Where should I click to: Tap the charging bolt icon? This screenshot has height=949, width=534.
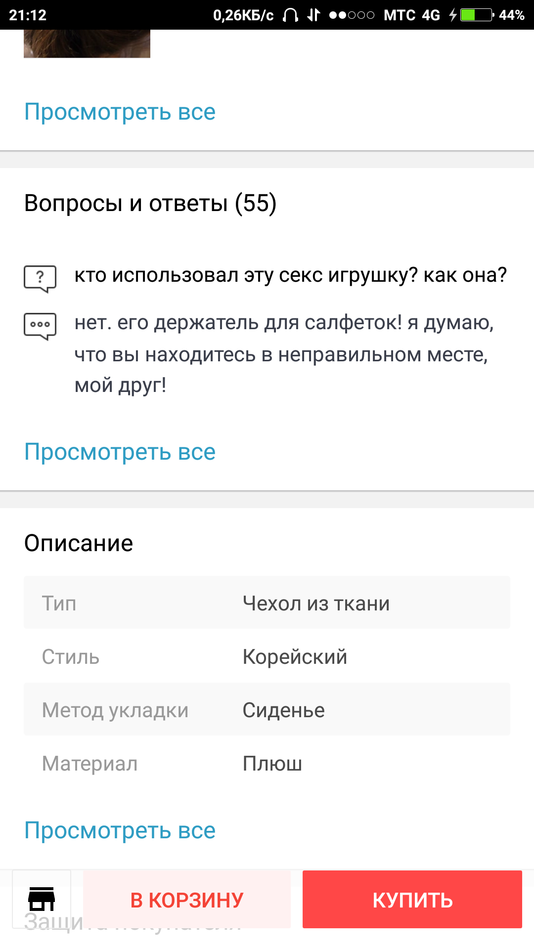(452, 15)
